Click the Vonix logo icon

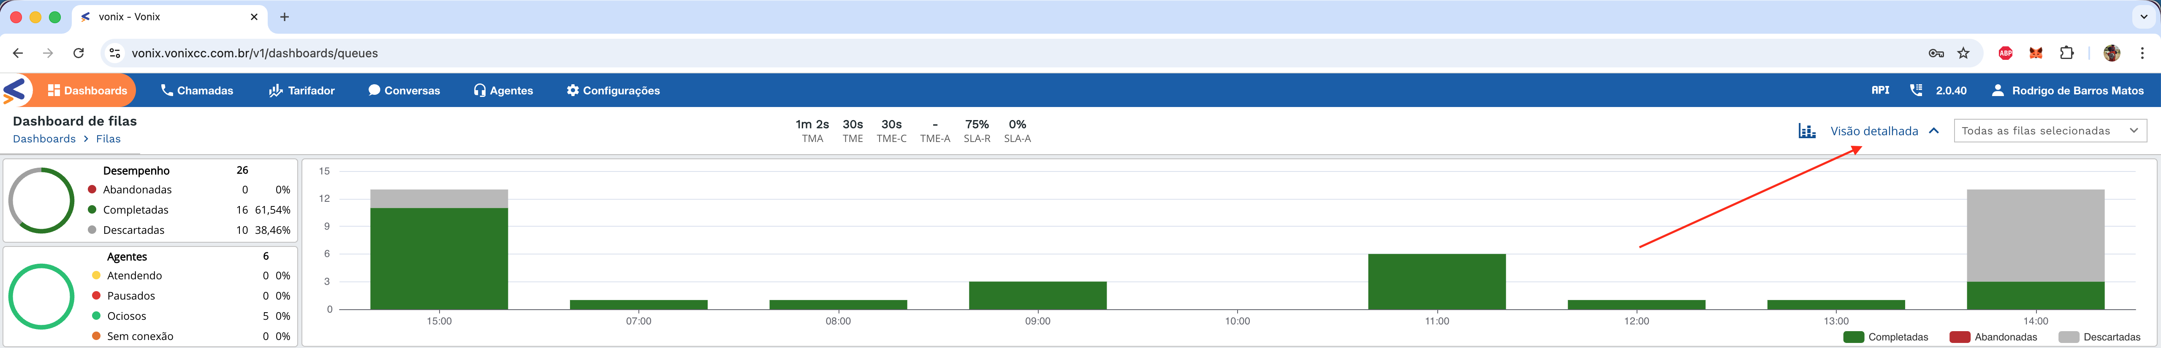(x=14, y=90)
